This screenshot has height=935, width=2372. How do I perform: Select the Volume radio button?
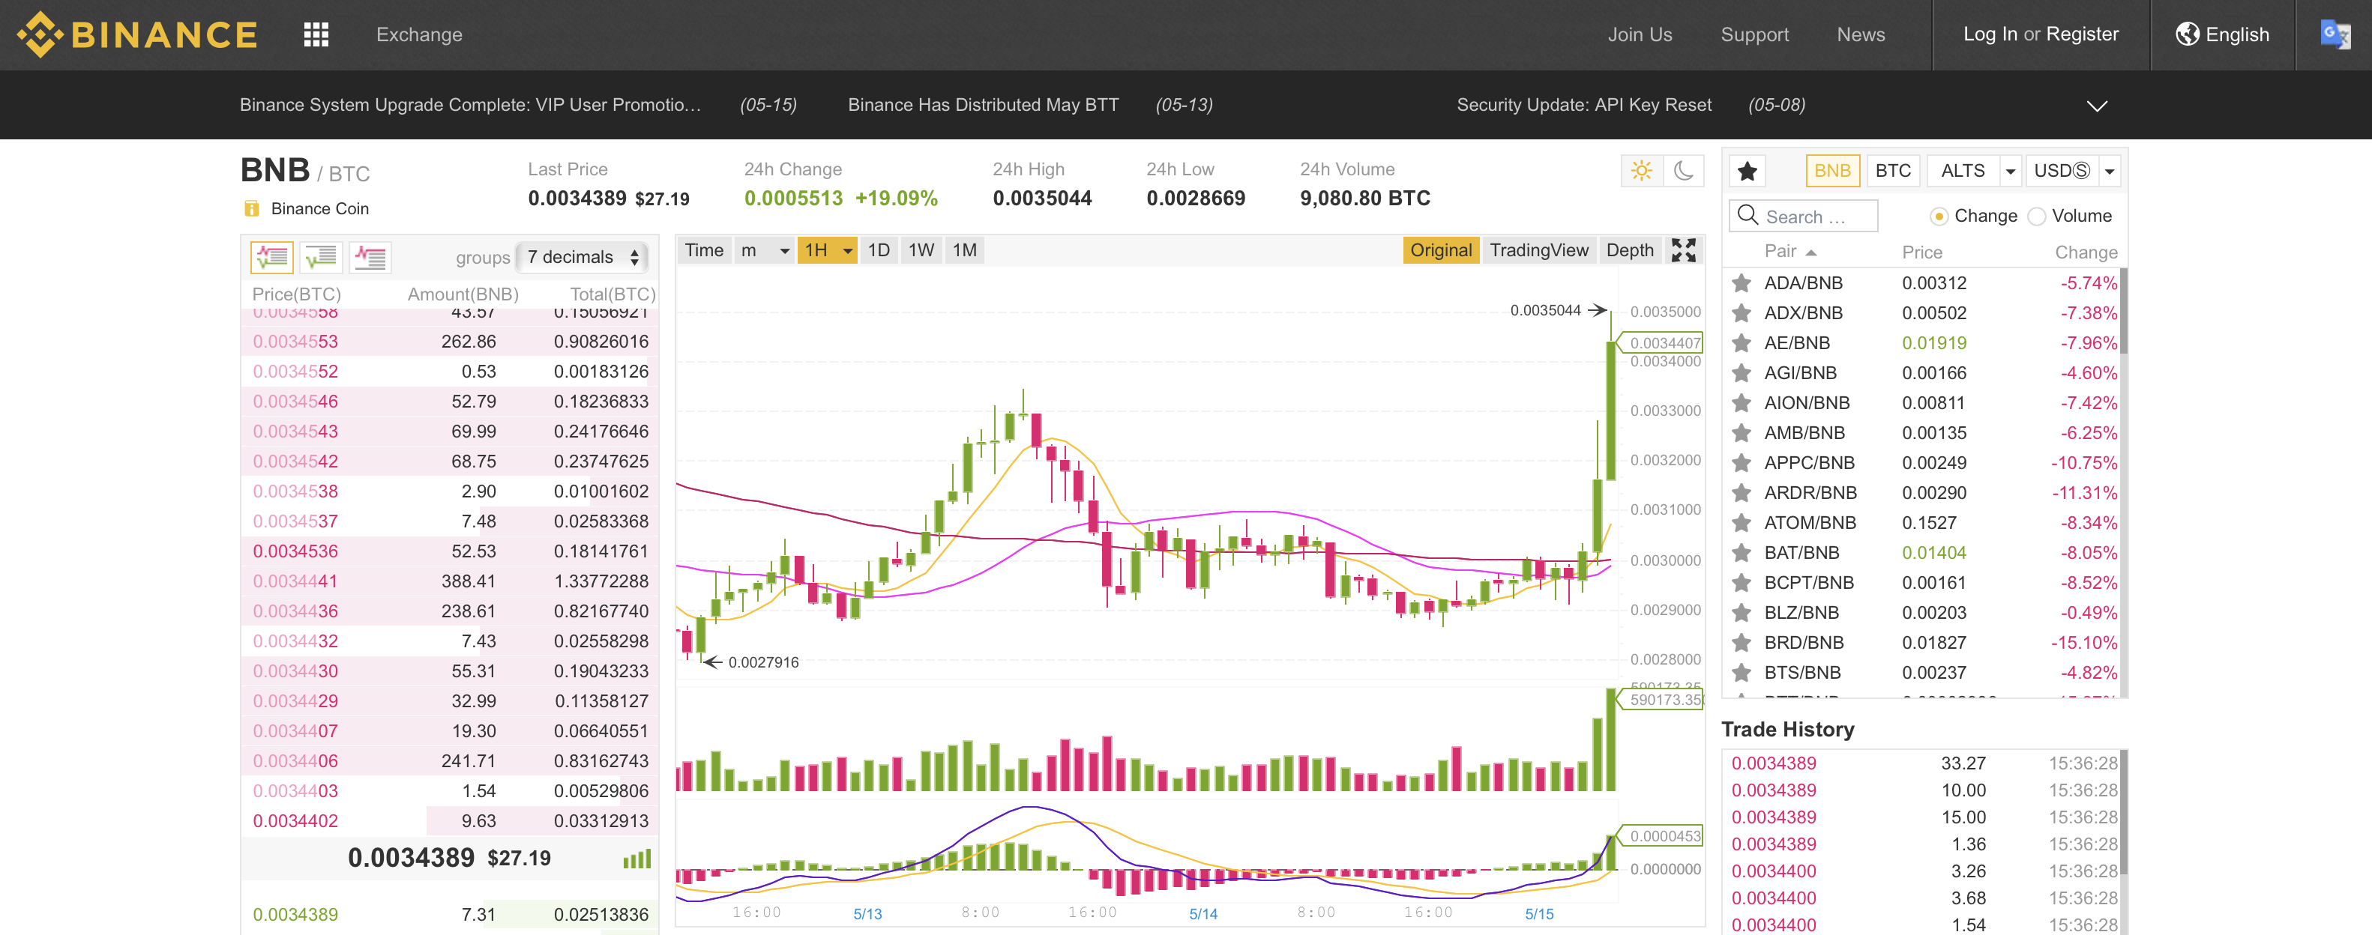[2037, 217]
